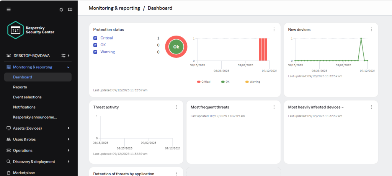Viewport: 392px width, 176px height.
Task: Open Most heavily infected devices dropdown arrow
Action: coord(343,108)
